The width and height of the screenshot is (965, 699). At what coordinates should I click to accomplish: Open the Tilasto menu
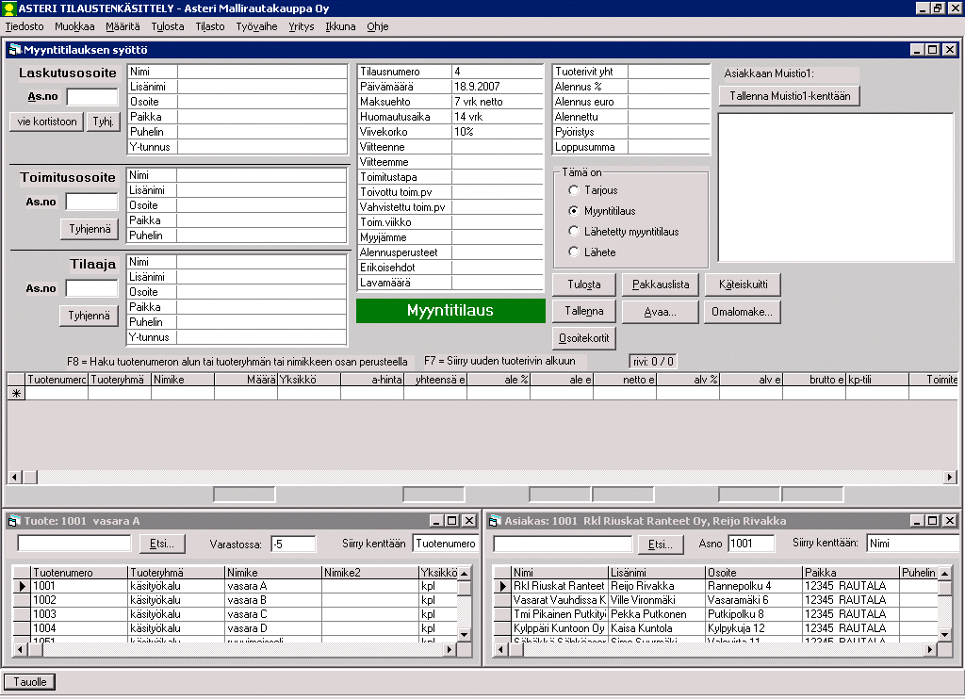click(x=210, y=26)
